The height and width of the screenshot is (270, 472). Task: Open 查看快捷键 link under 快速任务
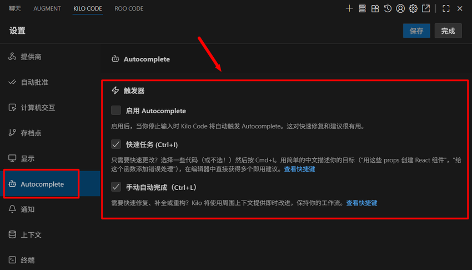click(299, 169)
